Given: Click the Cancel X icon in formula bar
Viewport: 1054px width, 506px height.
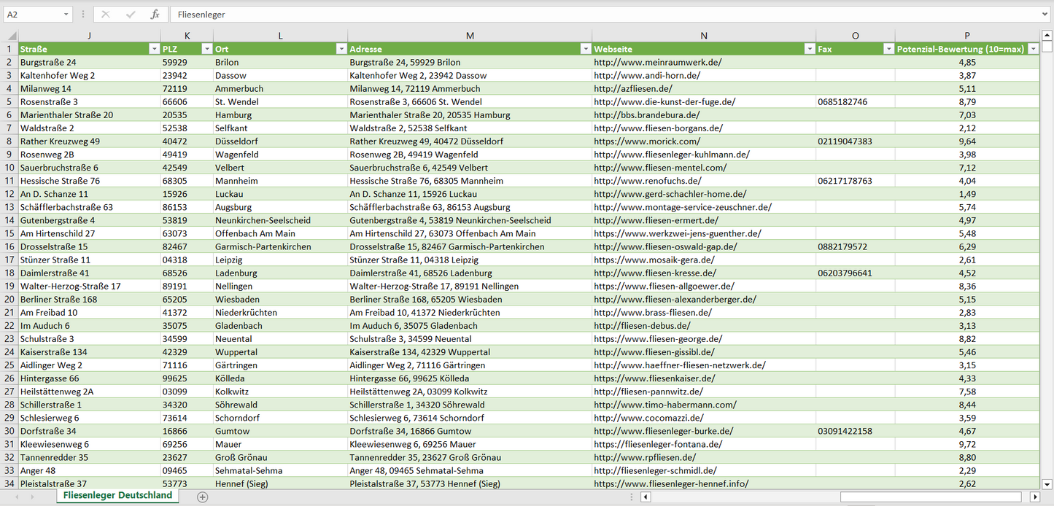Looking at the screenshot, I should coord(106,15).
